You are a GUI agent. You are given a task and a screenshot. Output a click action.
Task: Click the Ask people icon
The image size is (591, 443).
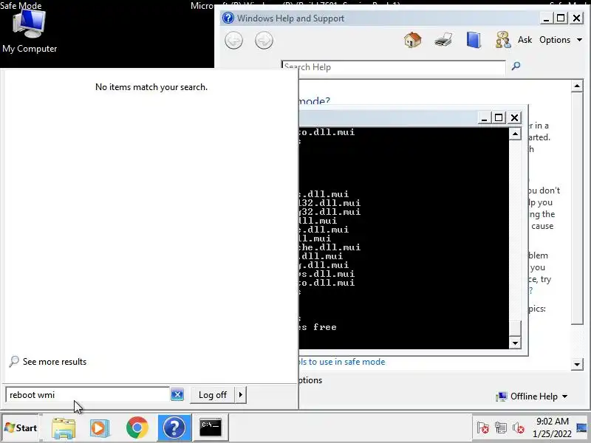[x=503, y=40]
